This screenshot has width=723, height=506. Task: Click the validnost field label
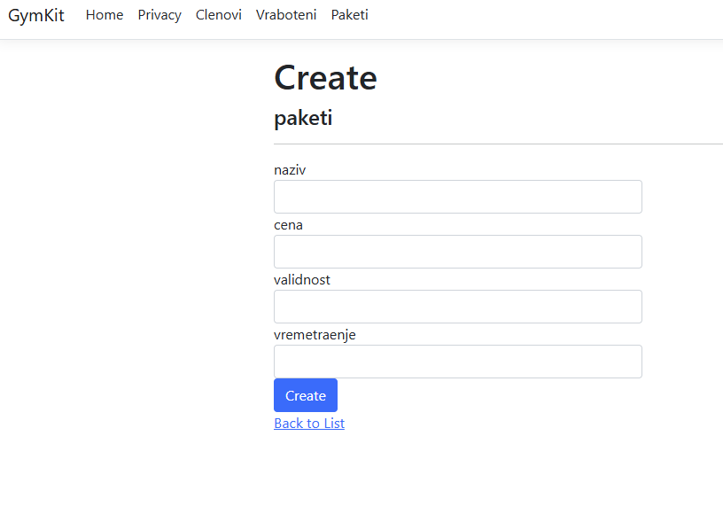(x=302, y=279)
